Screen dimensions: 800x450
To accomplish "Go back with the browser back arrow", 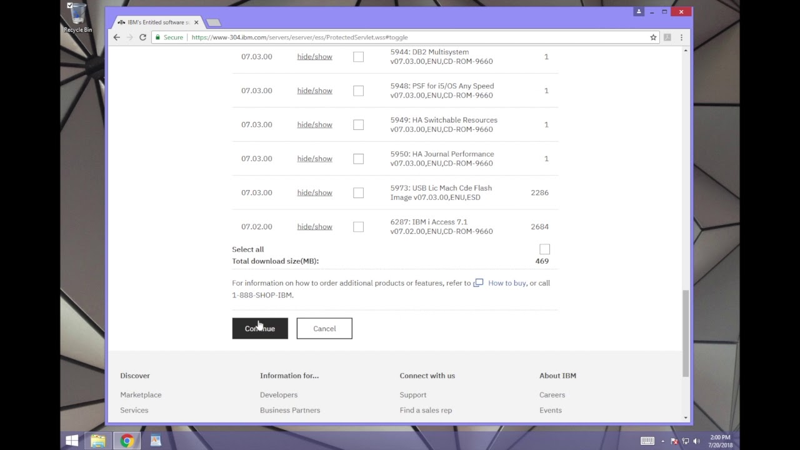I will pyautogui.click(x=117, y=37).
